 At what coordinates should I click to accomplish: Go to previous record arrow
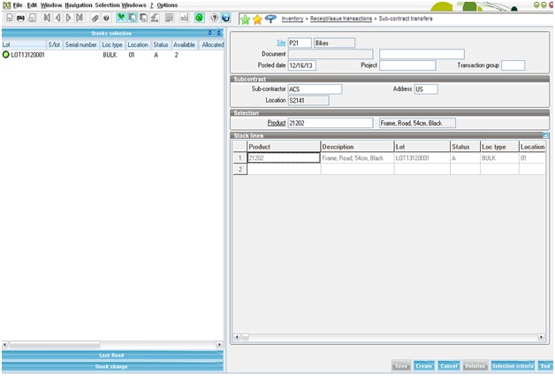click(x=57, y=18)
